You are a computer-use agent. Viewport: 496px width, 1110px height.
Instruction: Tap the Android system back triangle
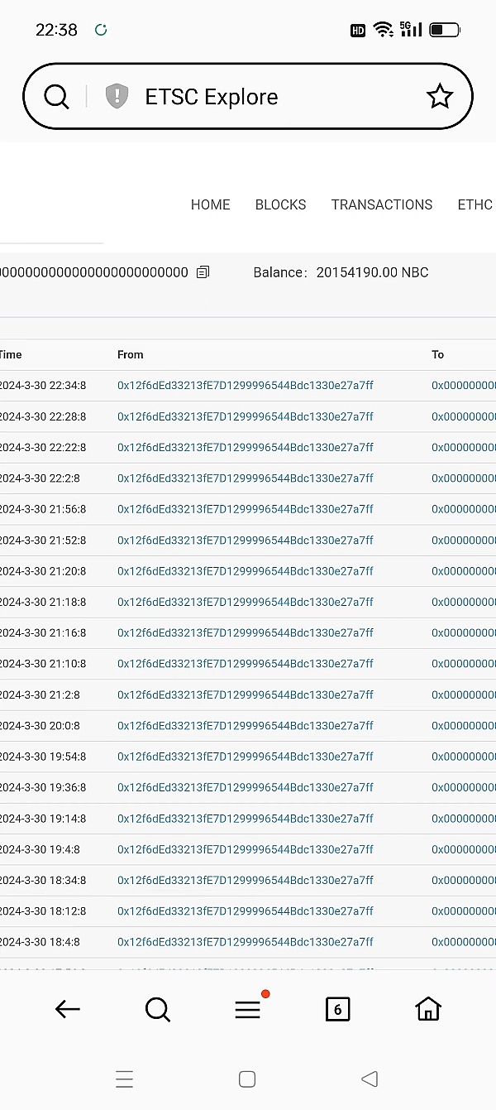pos(370,1079)
